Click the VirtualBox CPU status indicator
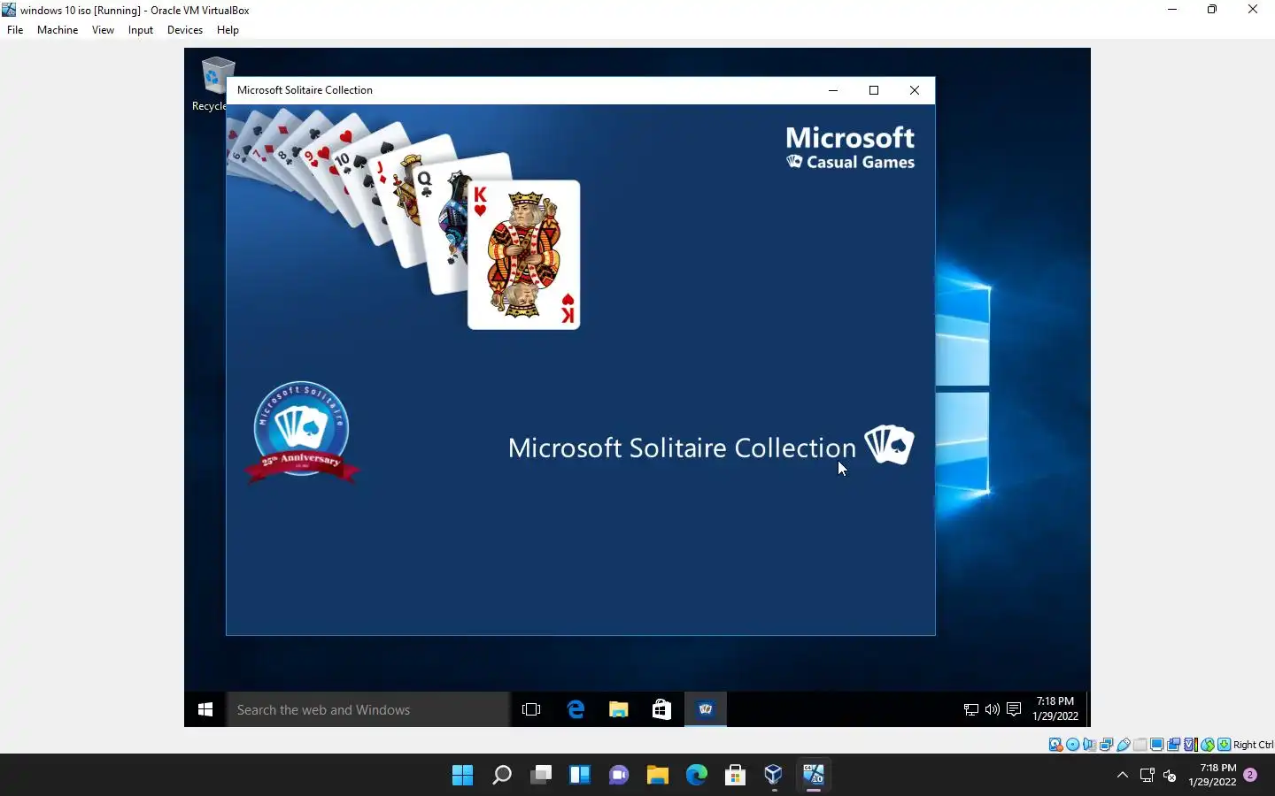This screenshot has height=796, width=1275. click(1191, 745)
